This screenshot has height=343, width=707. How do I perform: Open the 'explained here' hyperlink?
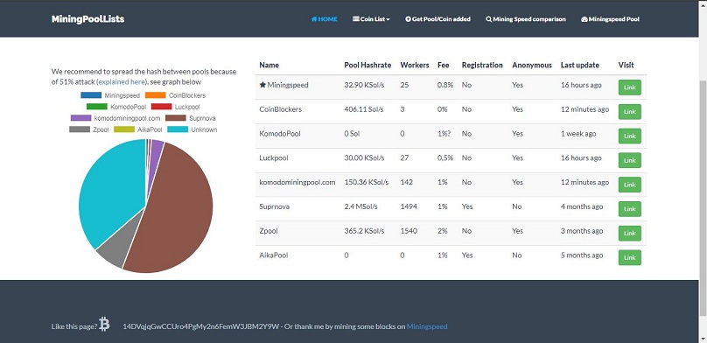[122, 82]
